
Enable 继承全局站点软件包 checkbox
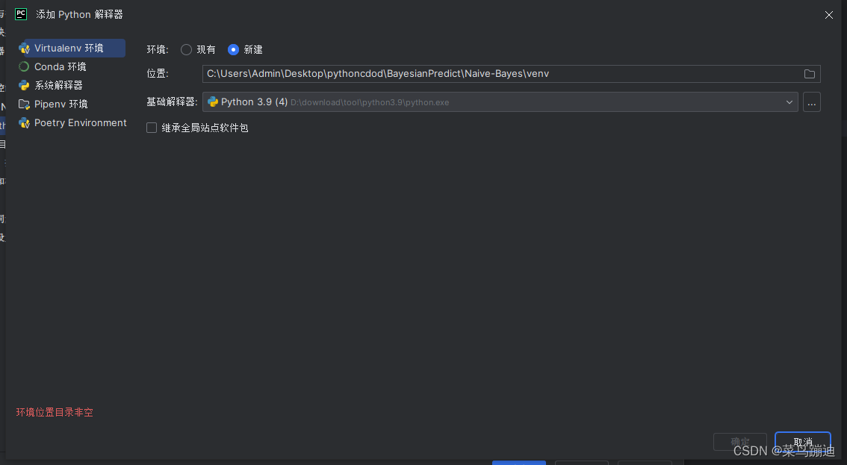152,128
